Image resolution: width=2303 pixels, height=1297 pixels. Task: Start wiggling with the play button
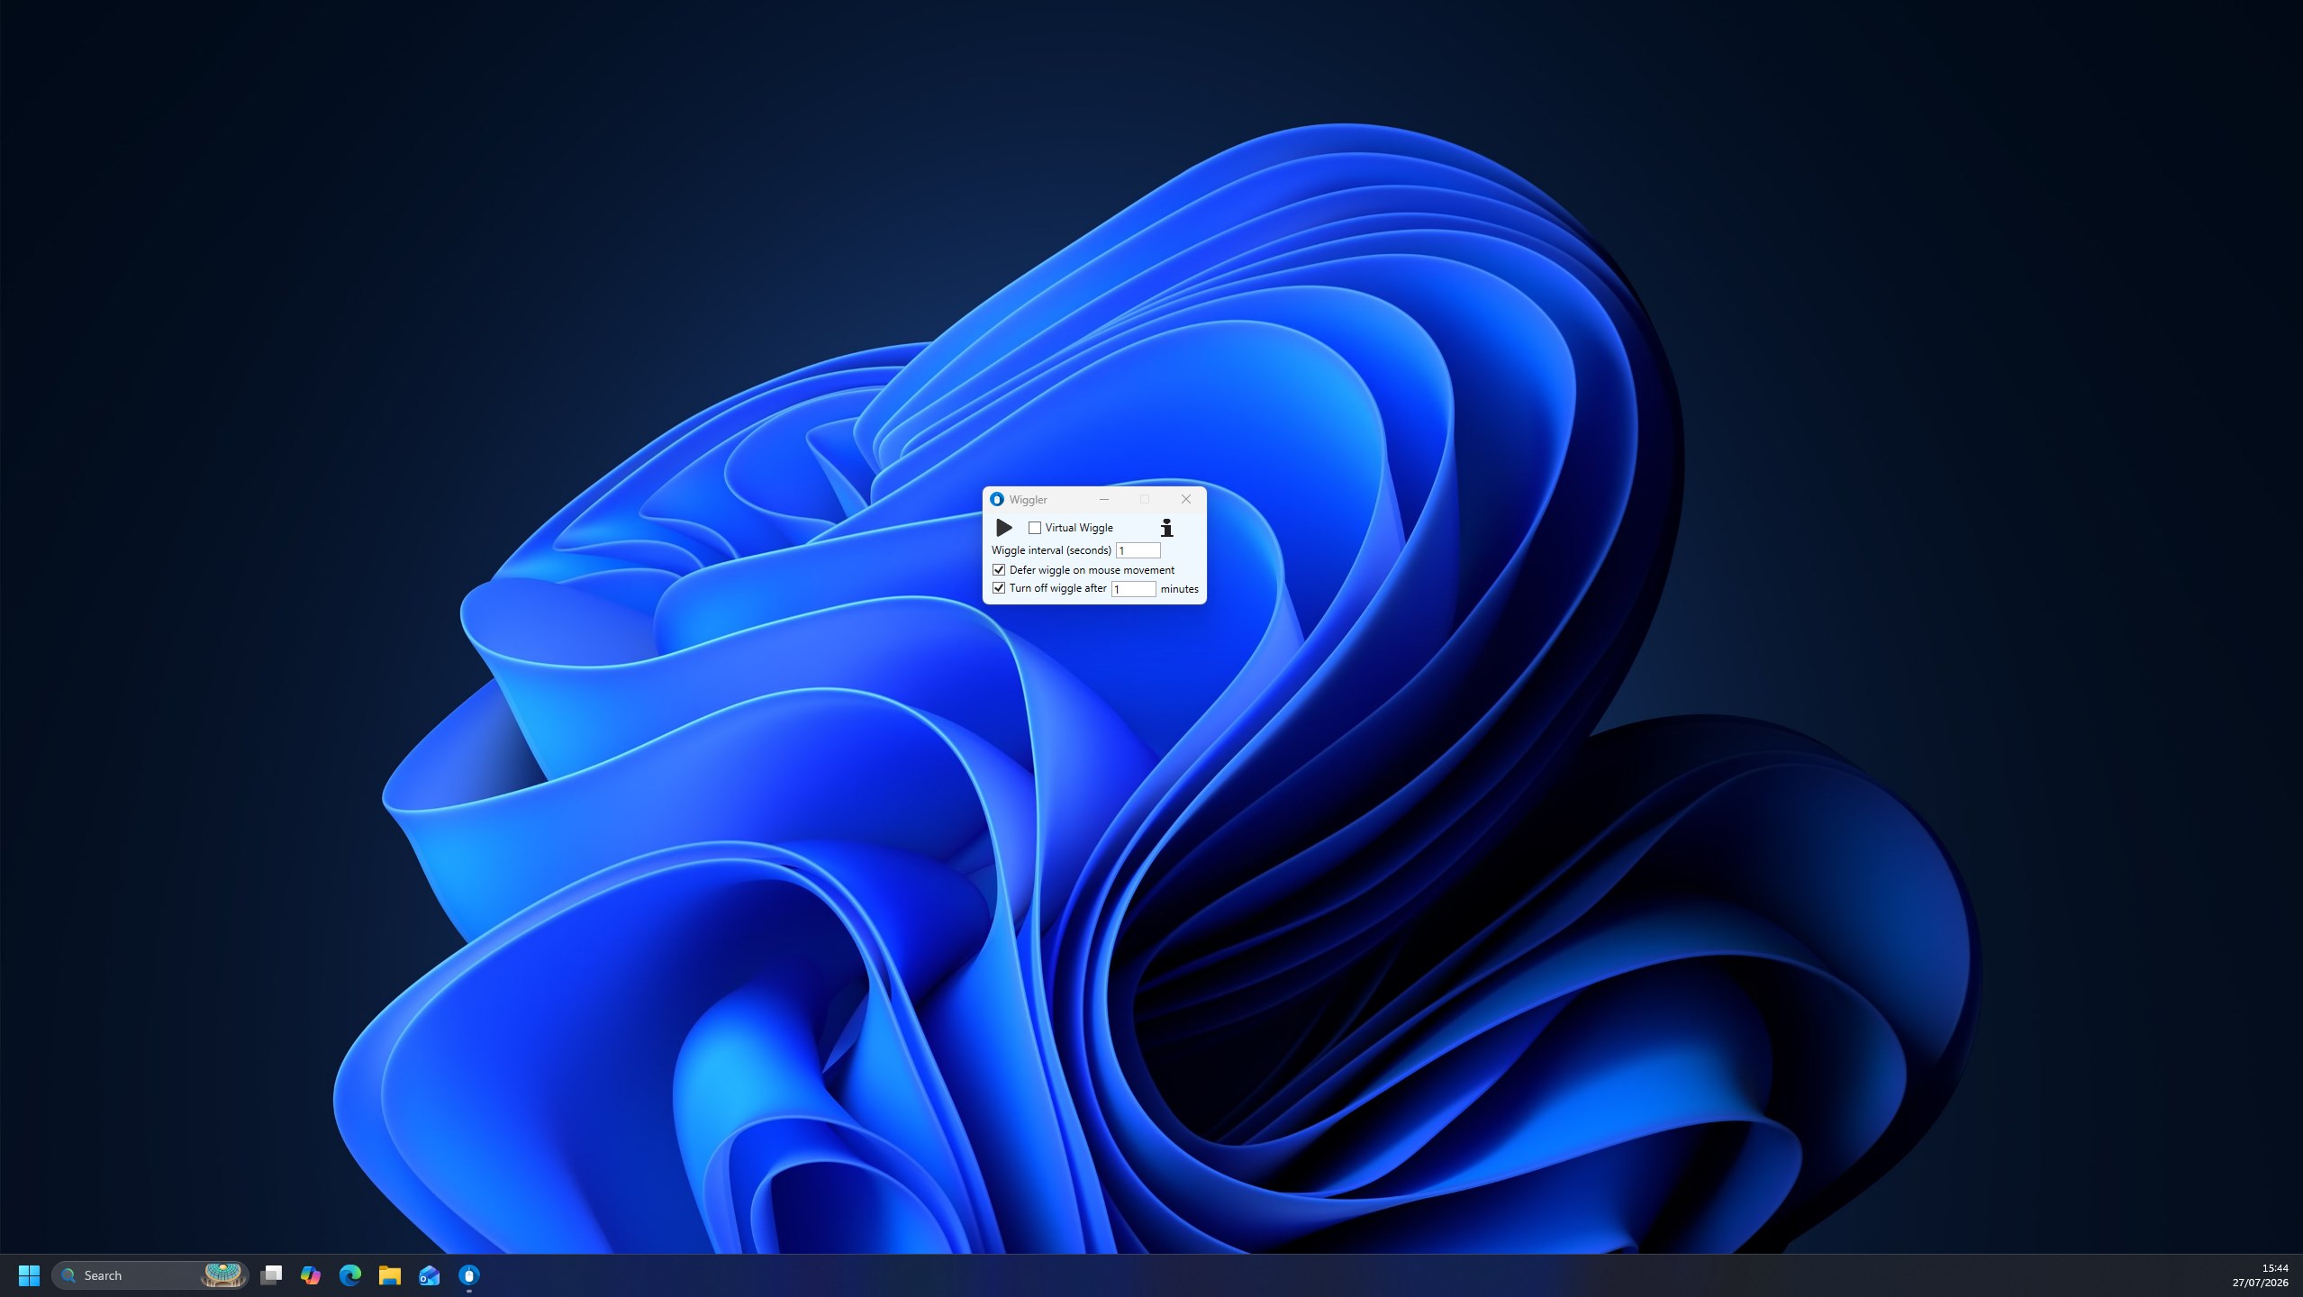point(1003,528)
